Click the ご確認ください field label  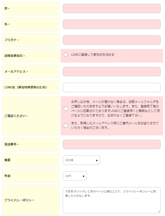pyautogui.click(x=15, y=116)
